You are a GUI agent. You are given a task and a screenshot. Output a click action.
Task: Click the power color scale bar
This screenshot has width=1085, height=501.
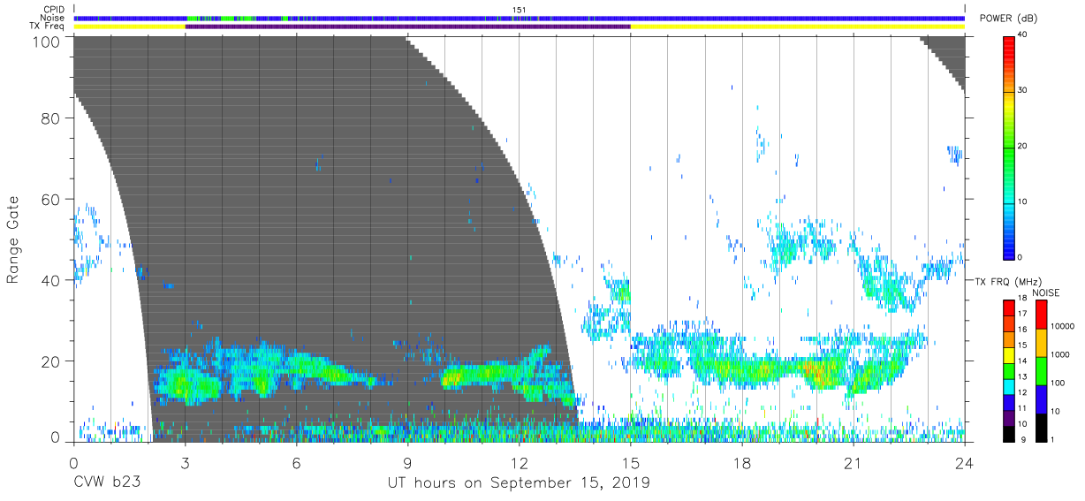click(x=1009, y=147)
